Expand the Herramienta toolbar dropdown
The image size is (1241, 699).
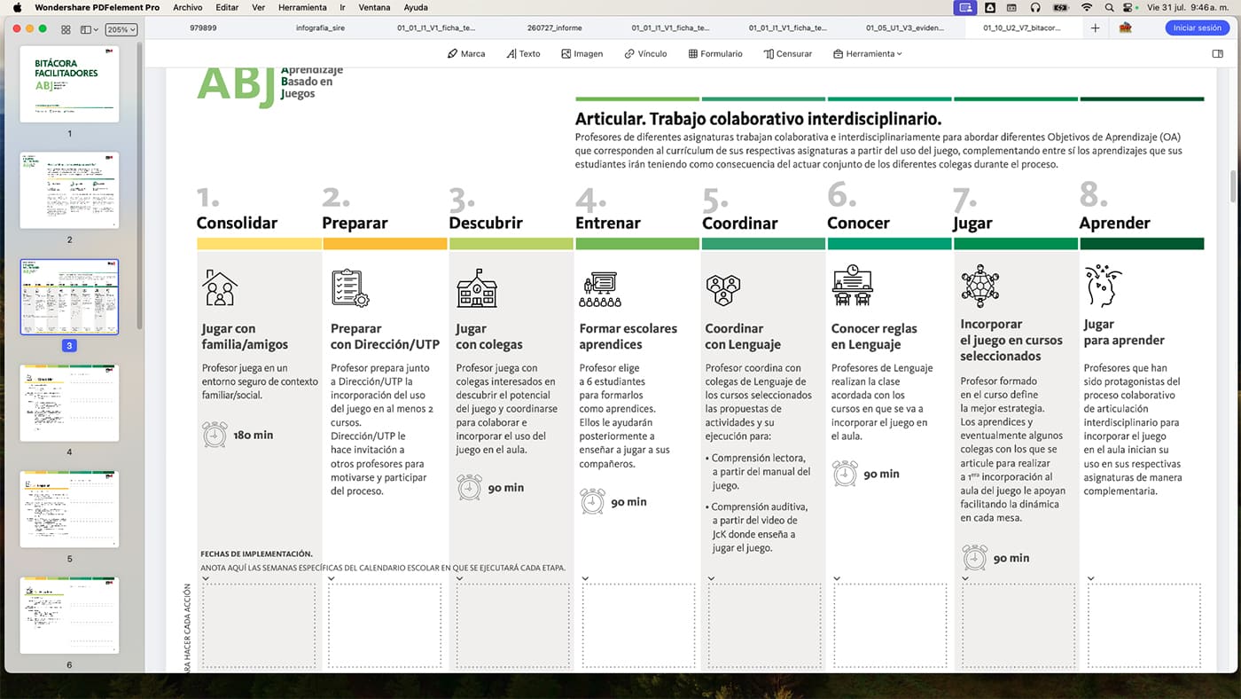coord(867,53)
